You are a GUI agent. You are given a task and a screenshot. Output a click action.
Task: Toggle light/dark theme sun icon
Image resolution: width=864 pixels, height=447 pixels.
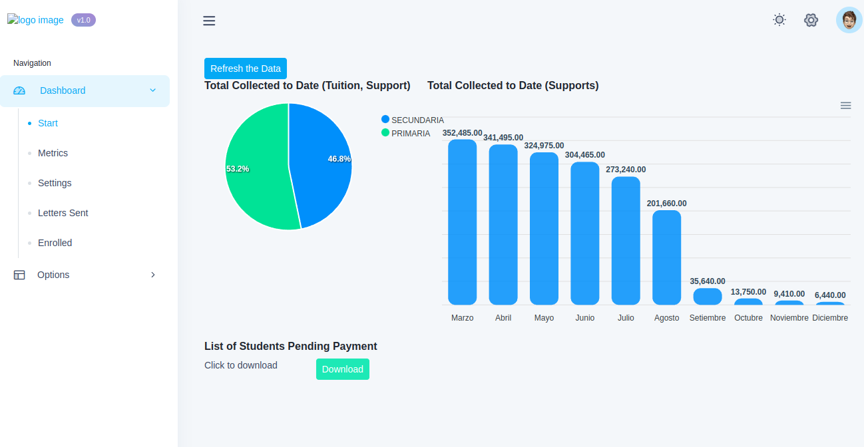click(779, 20)
